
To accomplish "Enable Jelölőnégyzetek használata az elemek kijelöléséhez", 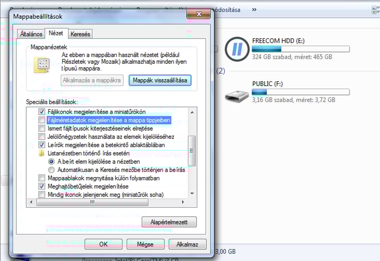I will coord(42,136).
